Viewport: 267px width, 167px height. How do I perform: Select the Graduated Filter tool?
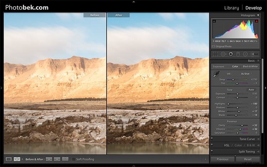(238, 54)
